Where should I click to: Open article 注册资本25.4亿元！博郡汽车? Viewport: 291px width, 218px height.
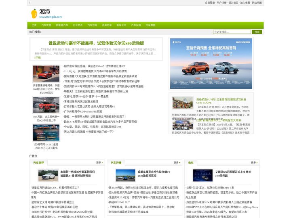[144, 197]
